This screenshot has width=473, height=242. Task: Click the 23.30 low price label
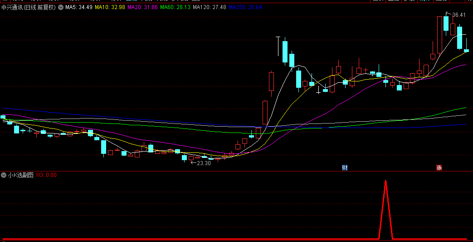click(x=204, y=163)
